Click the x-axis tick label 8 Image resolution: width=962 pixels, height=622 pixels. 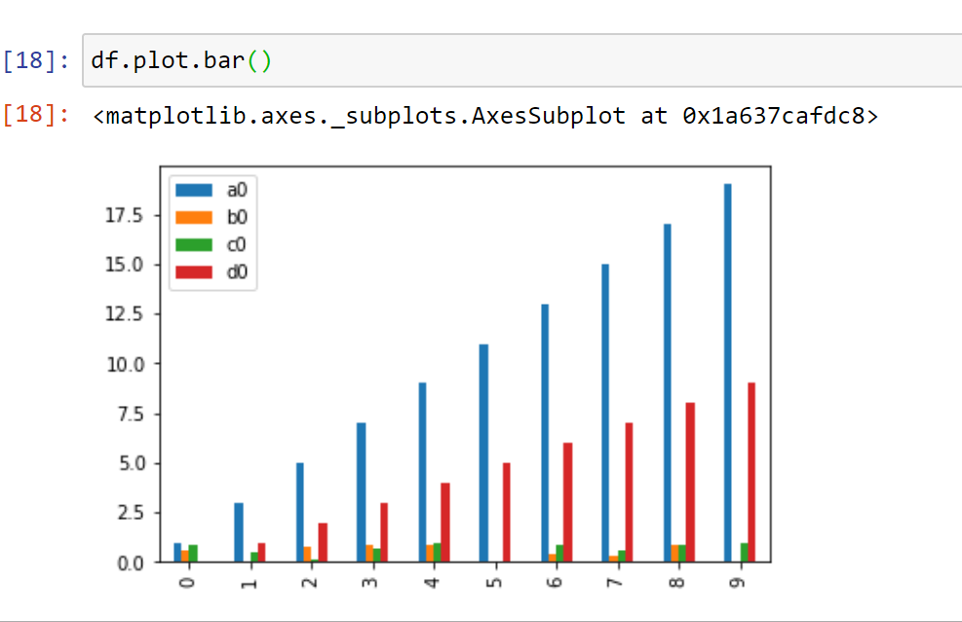(x=676, y=582)
